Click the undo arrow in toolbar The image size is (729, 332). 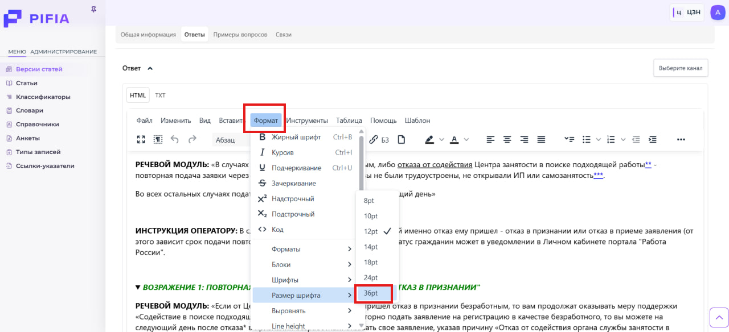click(175, 139)
